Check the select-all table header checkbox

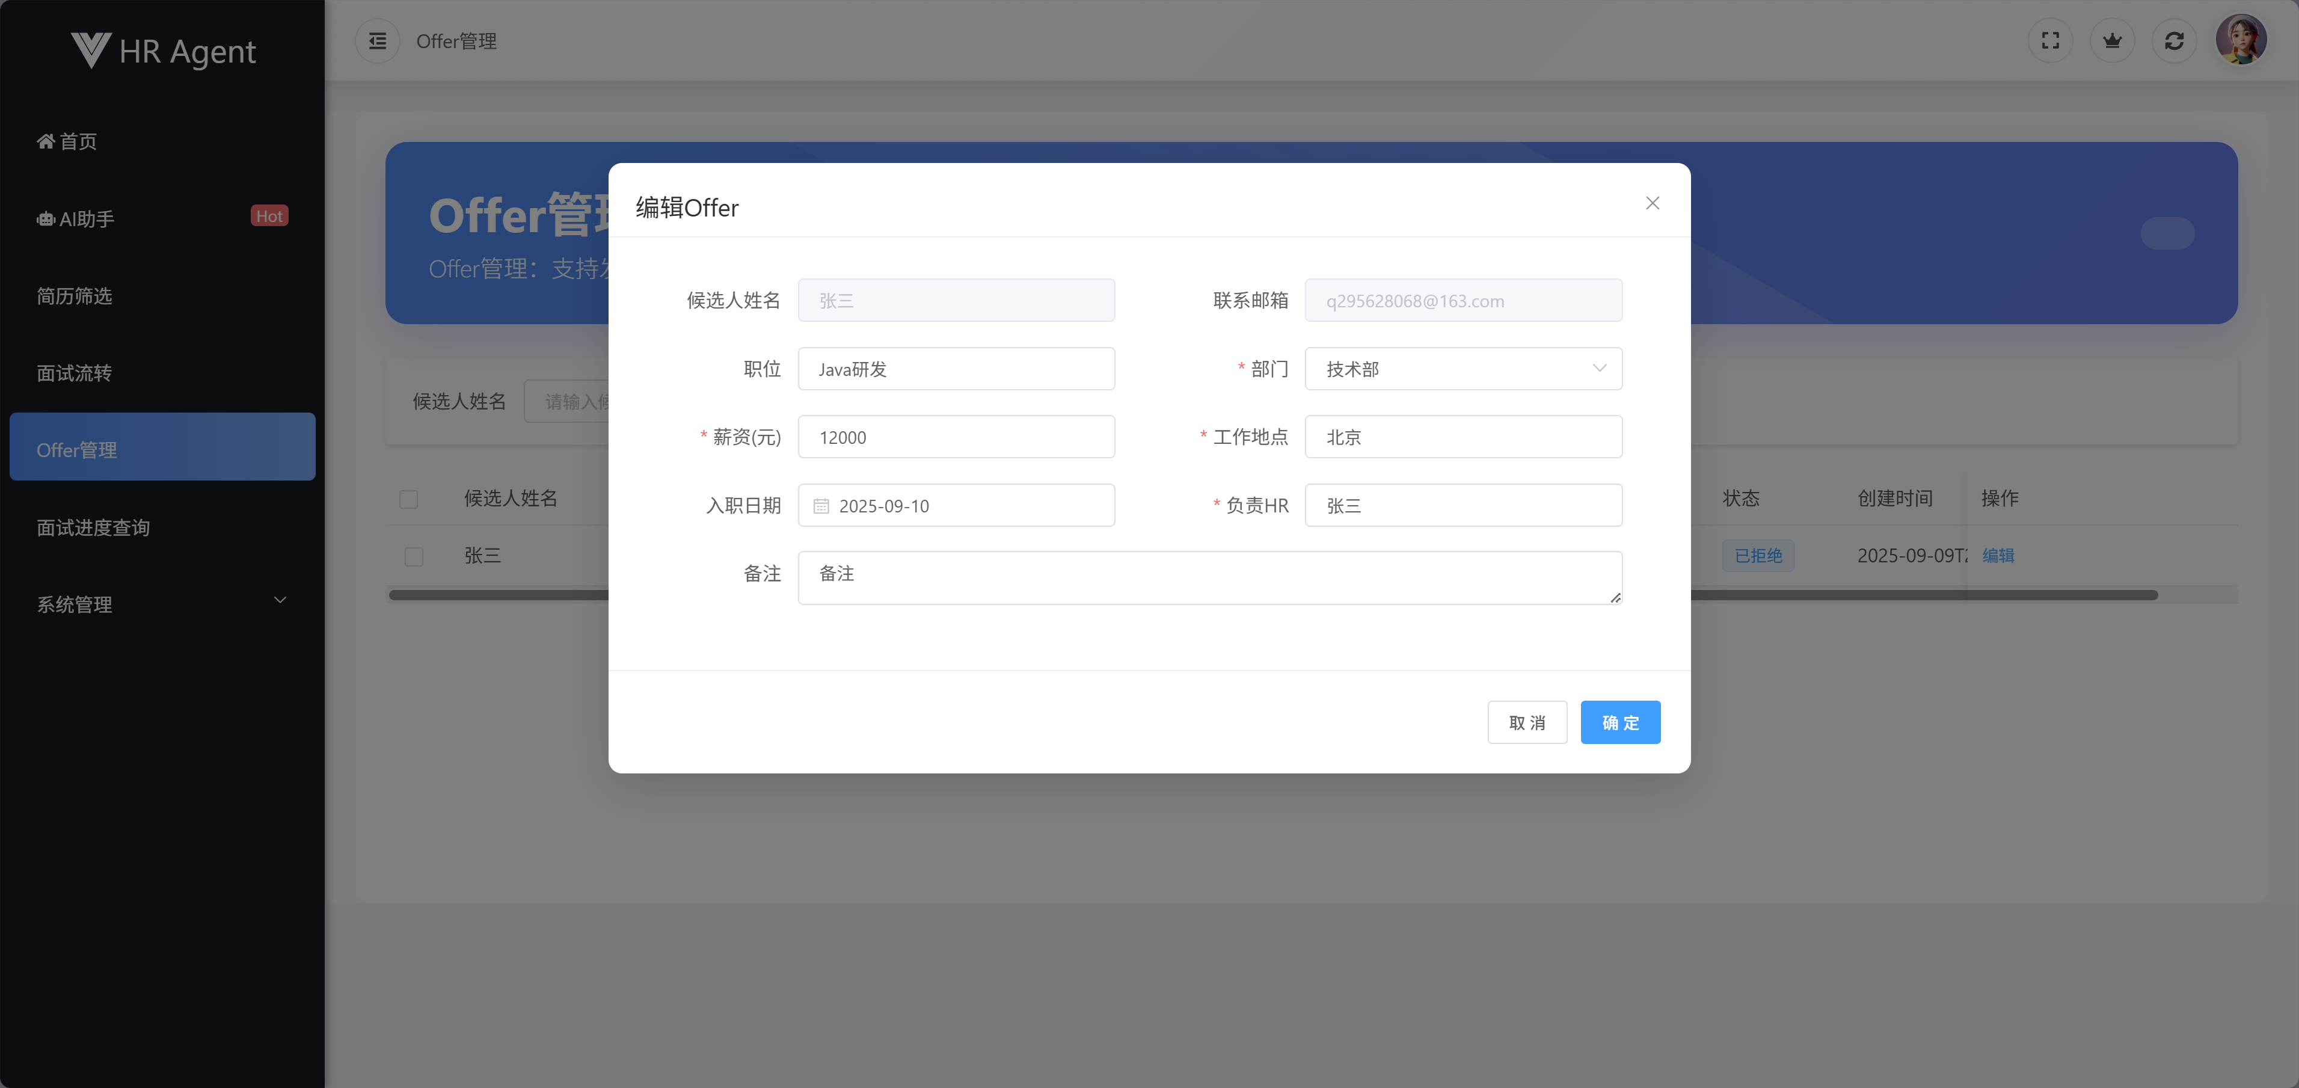point(409,499)
